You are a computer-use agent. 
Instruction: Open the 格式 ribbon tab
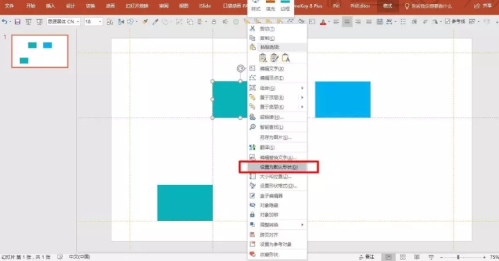click(x=387, y=6)
